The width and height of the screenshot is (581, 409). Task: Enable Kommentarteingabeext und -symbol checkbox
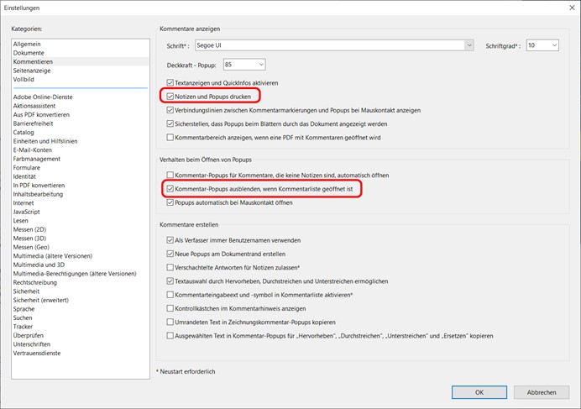(170, 295)
